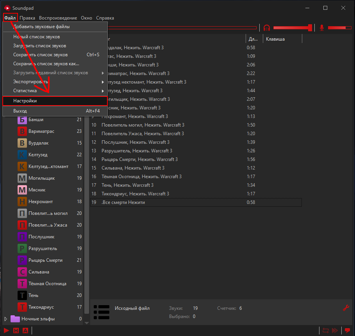
Task: Expand the Ночные эльфы folder
Action: (x=6, y=319)
